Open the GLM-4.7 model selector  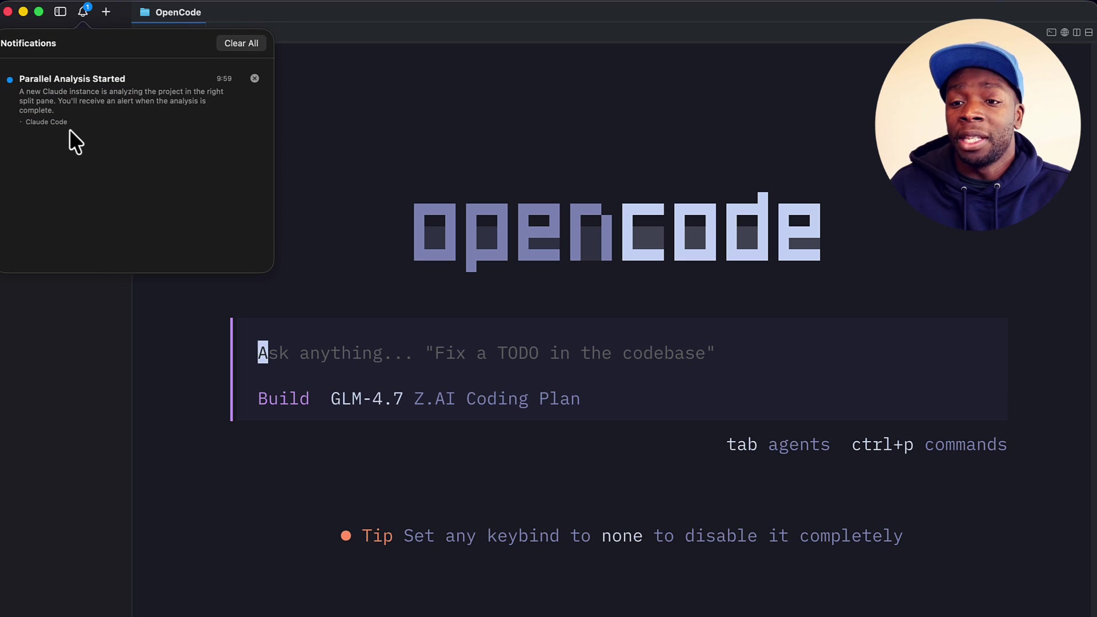point(366,399)
